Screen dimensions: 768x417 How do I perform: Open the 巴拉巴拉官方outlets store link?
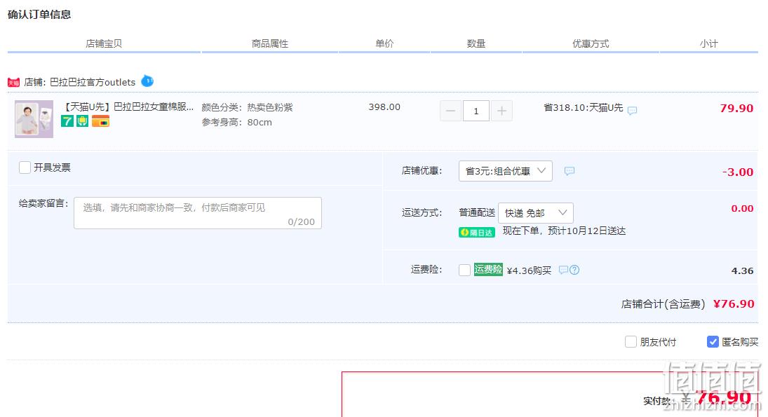[93, 82]
